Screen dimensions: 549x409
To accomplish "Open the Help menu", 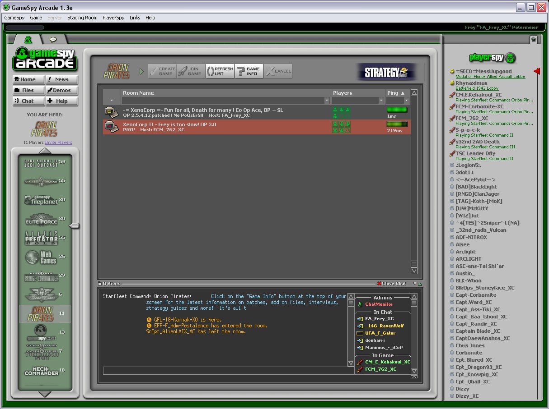I will pos(150,18).
